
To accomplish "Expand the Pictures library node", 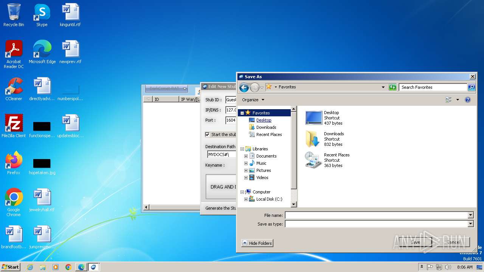I will [246, 170].
